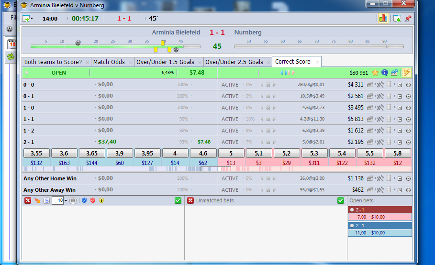Screen dimensions: 435x265
Task: Expand the 1 - 0 selection row
Action: coord(400,108)
